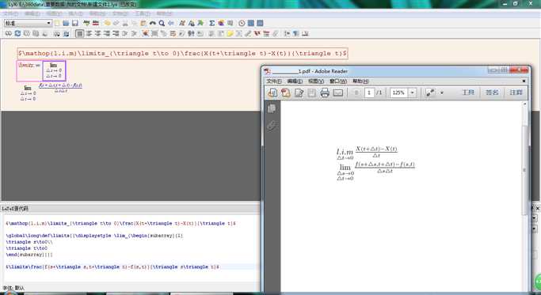
Task: Open the 视图(V) menu in Adobe Reader
Action: click(x=316, y=81)
